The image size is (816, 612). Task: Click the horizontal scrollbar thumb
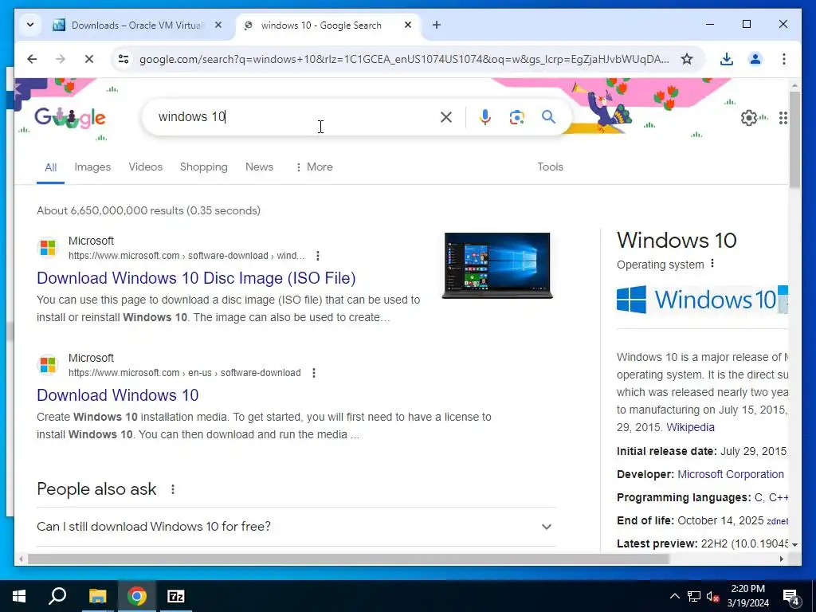(347, 559)
